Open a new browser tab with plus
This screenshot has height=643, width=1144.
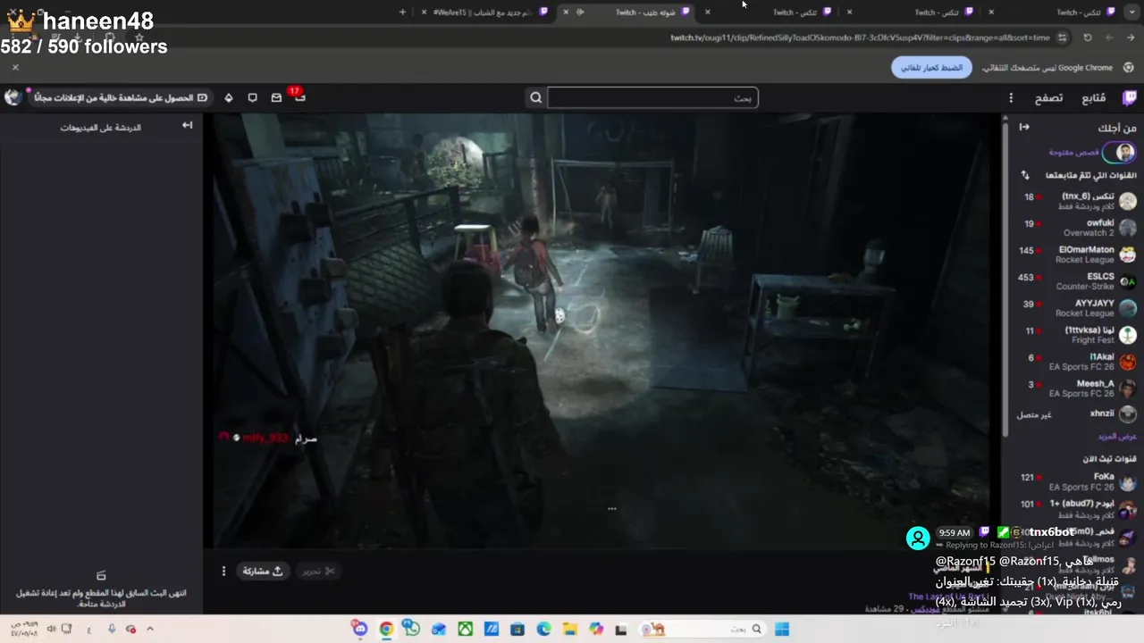402,12
